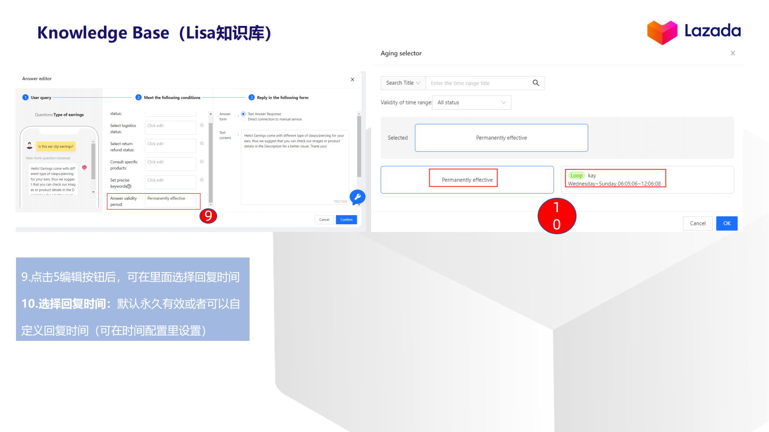Click the clear icon beside Select logistics status
This screenshot has height=432, width=769.
(202, 124)
